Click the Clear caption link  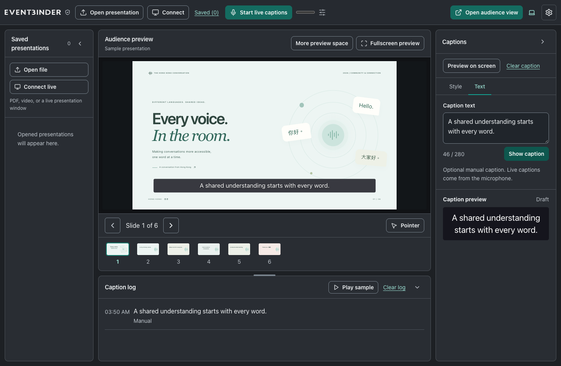523,66
